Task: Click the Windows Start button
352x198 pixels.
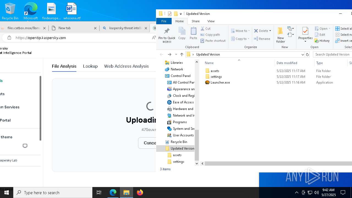Action: [7, 193]
